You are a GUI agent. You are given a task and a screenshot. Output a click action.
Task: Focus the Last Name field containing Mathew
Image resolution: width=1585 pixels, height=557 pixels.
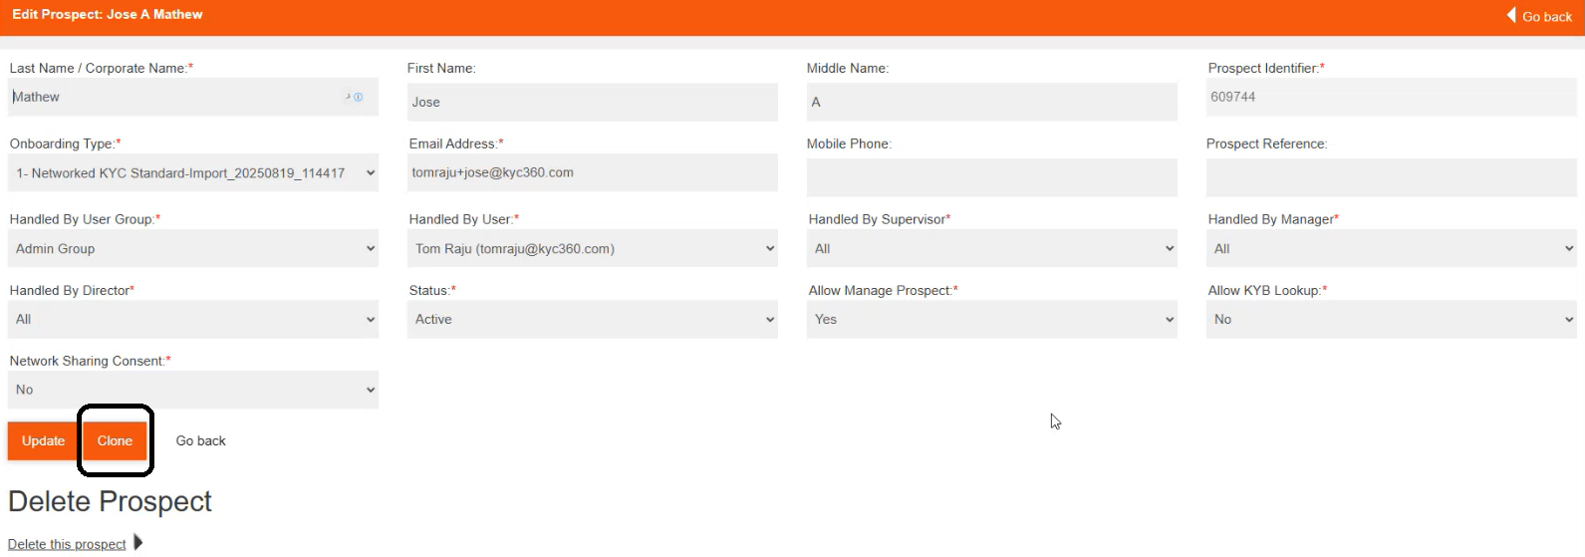[193, 97]
